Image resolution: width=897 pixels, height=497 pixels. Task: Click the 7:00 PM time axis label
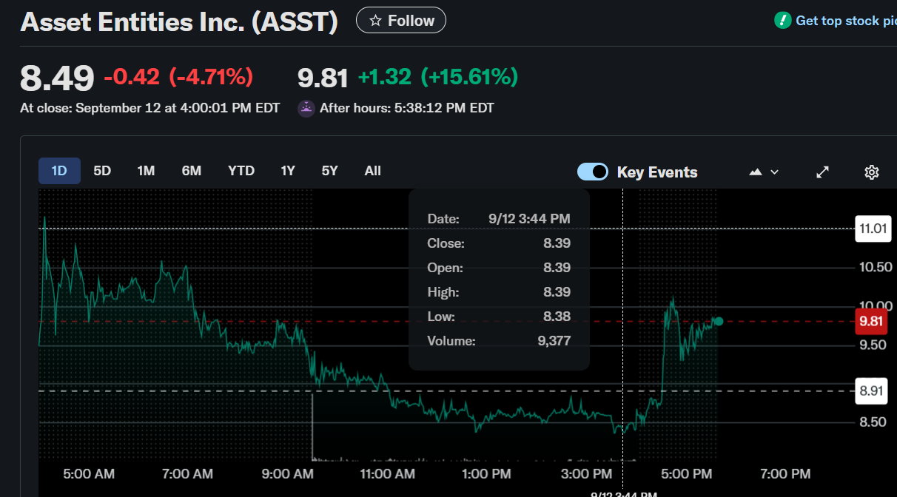pyautogui.click(x=786, y=473)
